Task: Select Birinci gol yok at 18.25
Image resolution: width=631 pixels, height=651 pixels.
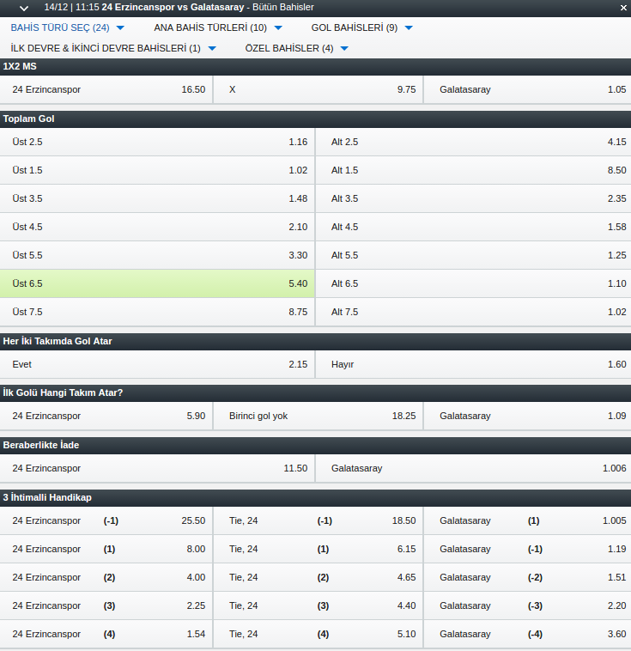Action: (x=318, y=416)
